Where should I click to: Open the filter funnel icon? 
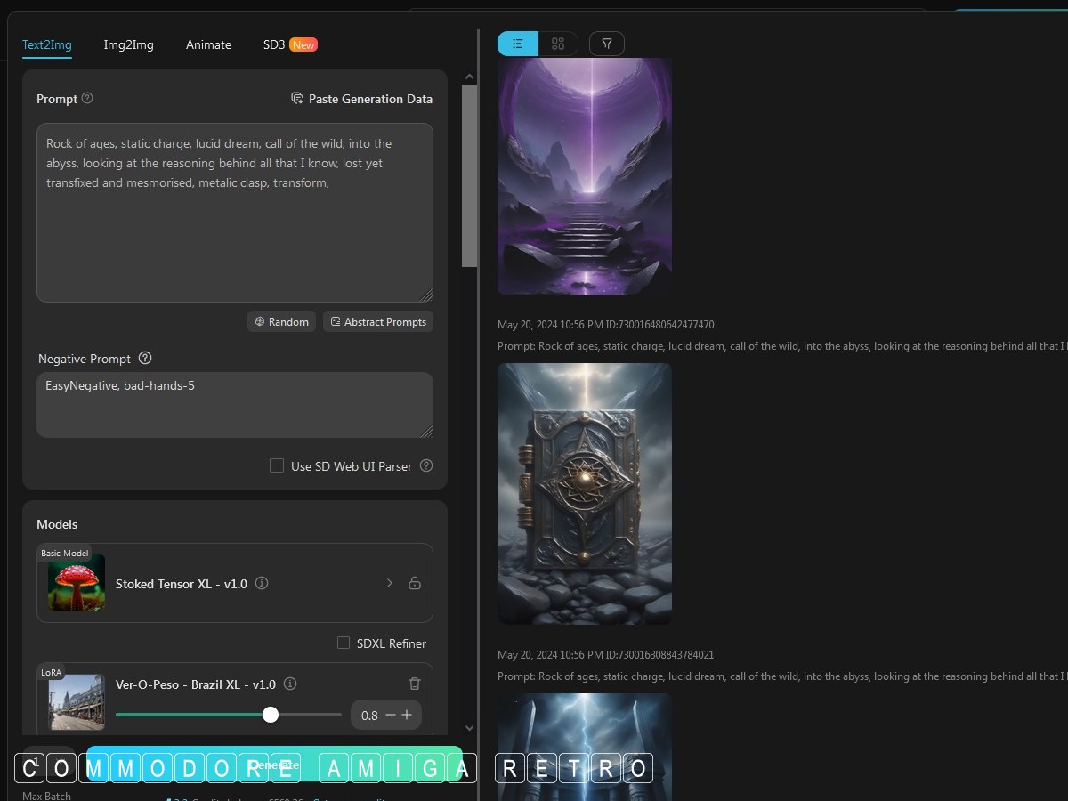[606, 44]
